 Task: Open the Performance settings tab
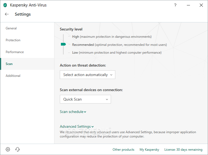[27, 52]
